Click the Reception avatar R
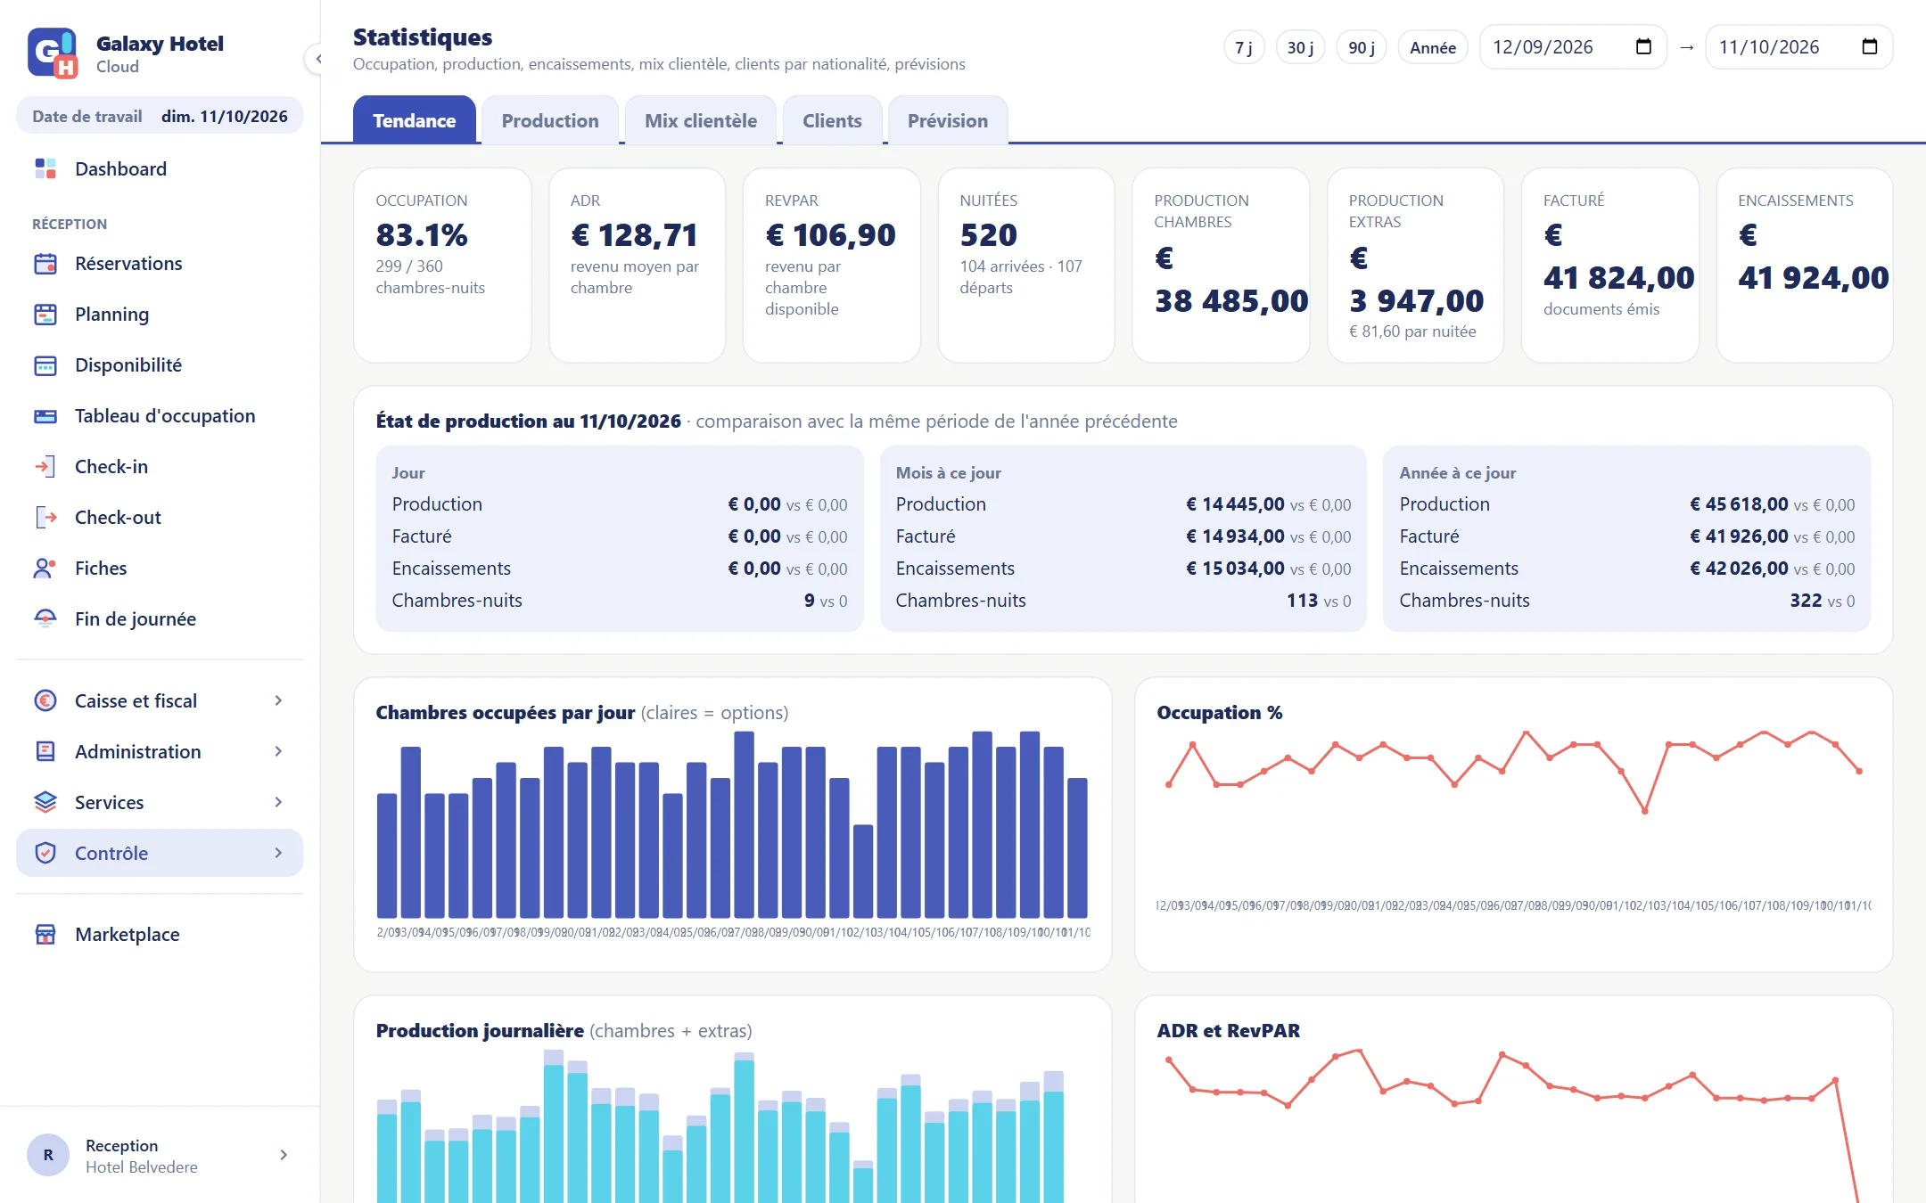Viewport: 1926px width, 1203px height. tap(48, 1156)
